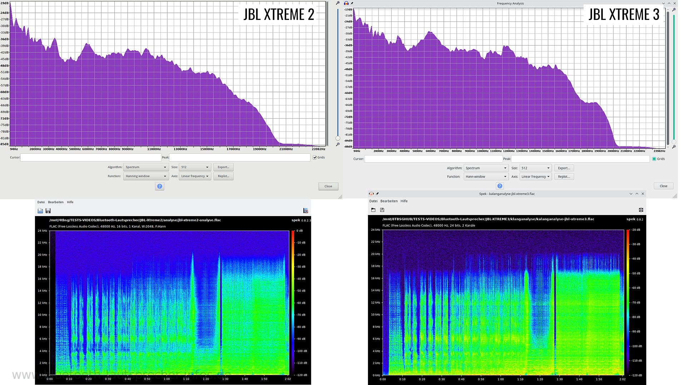Click 23982Hz axis label in Xtreme 2 graph
The height and width of the screenshot is (385, 686).
(x=318, y=149)
